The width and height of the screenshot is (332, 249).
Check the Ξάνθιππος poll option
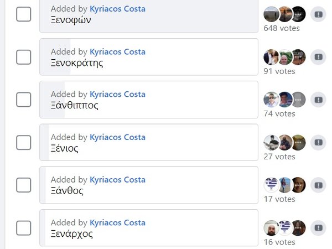point(24,100)
